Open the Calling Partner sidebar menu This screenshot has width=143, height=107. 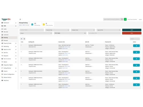[9, 68]
